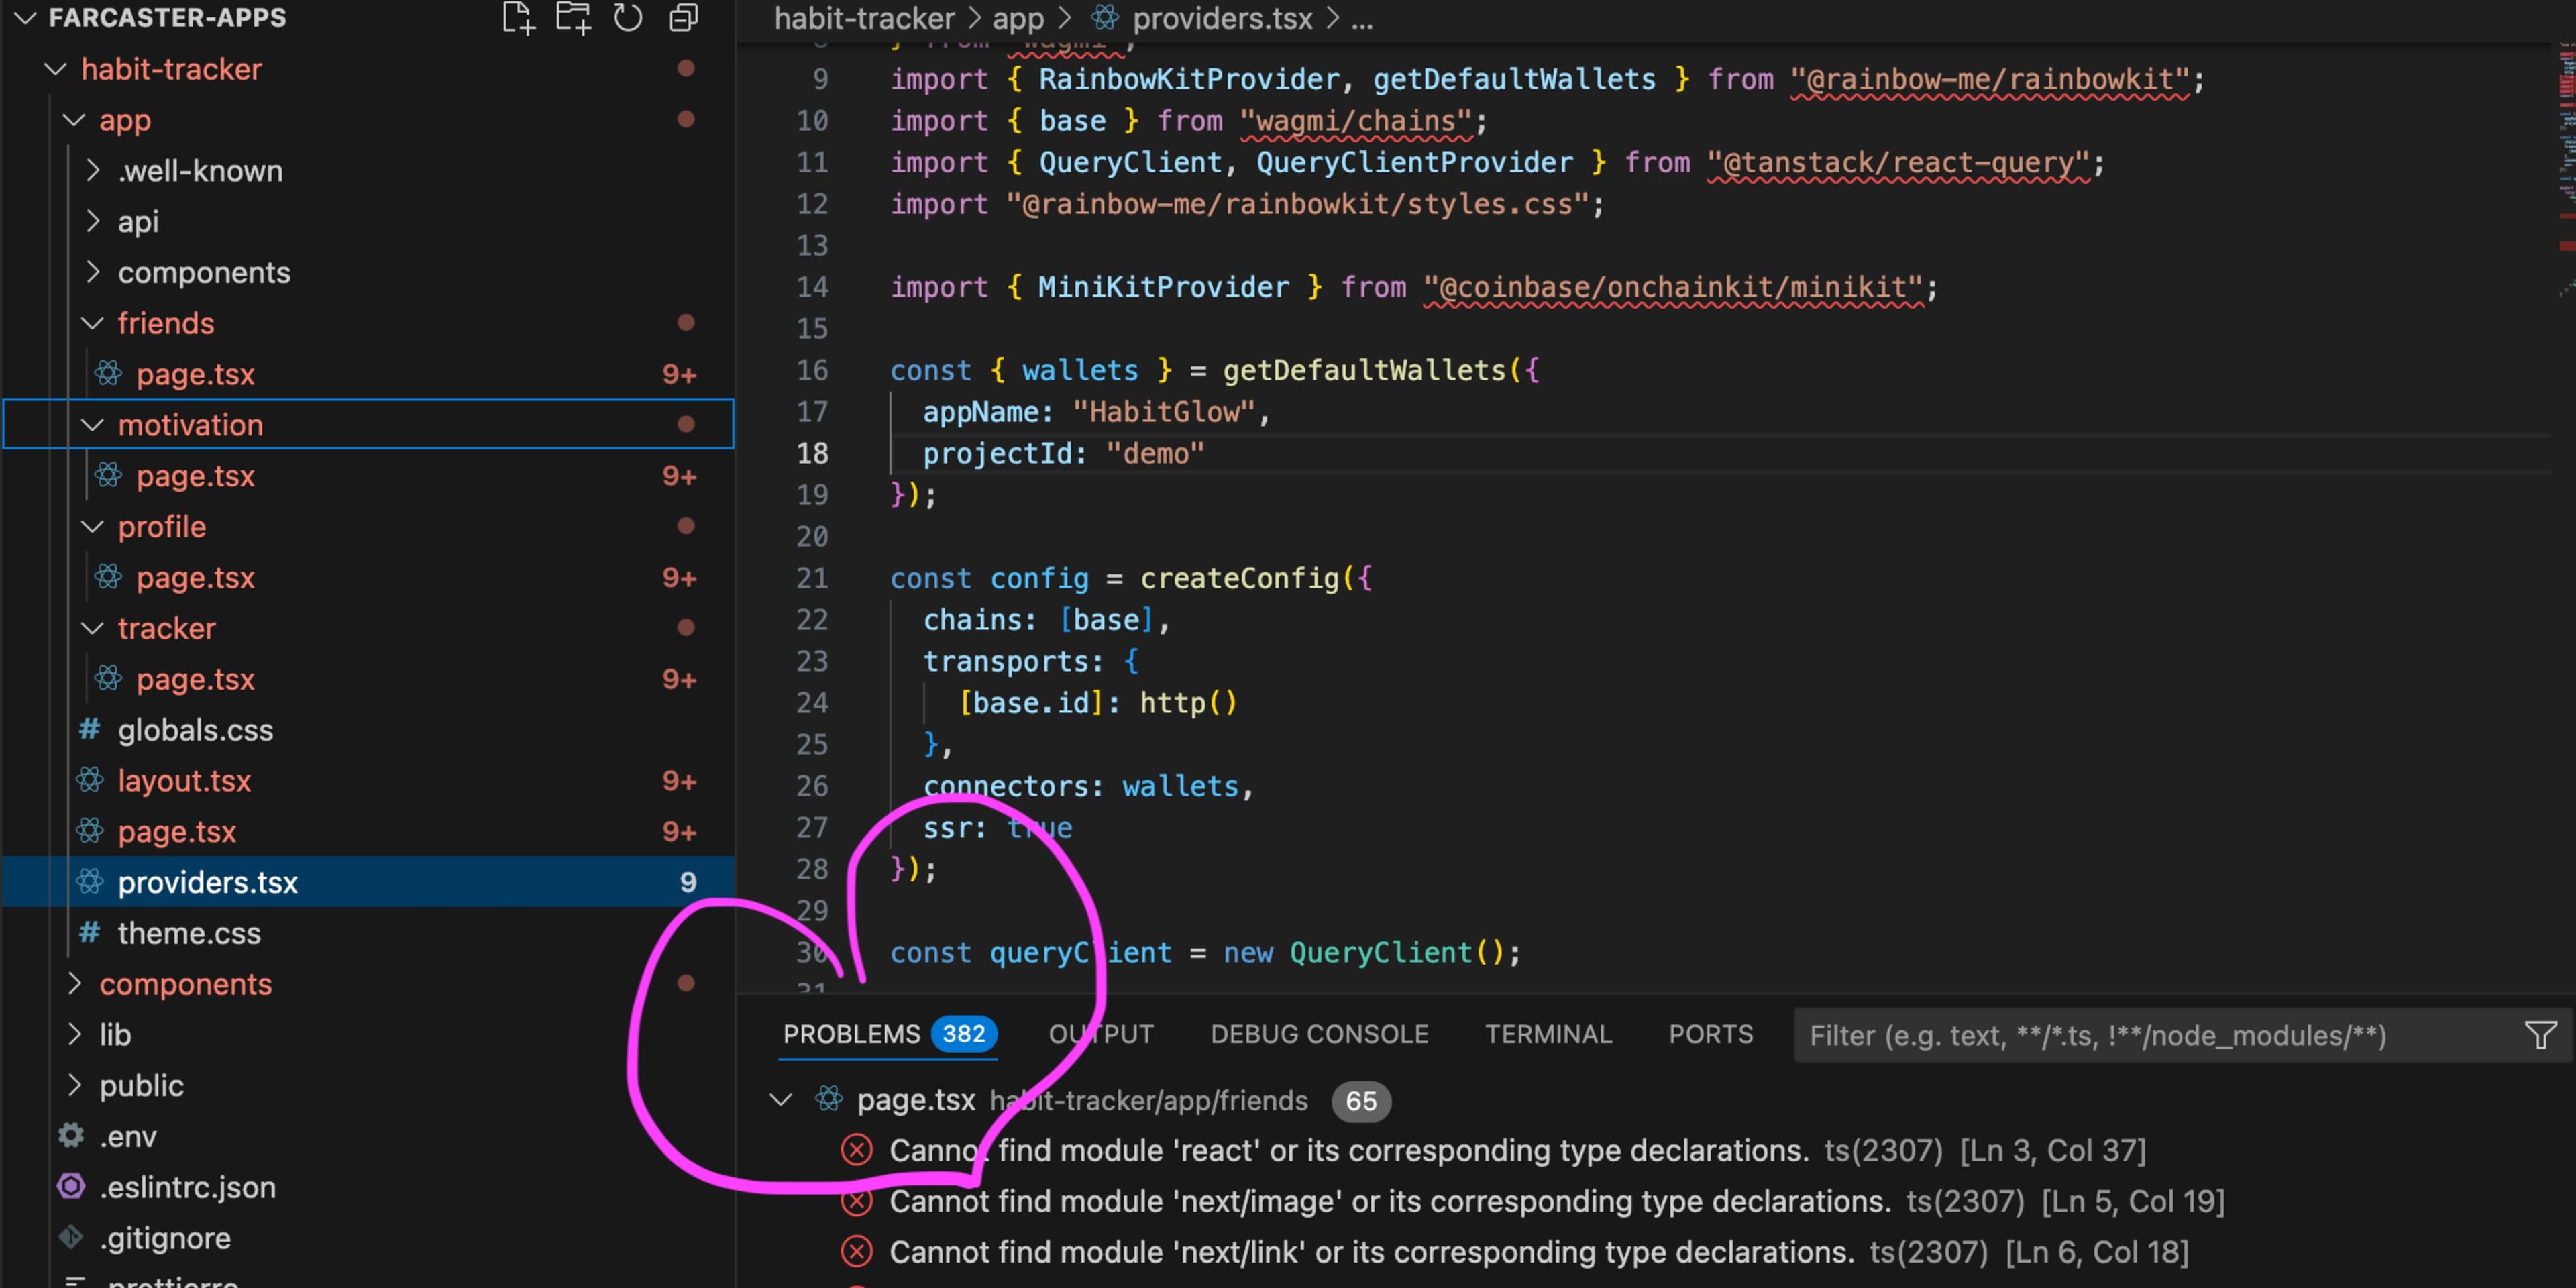Collapse the motivation folder
This screenshot has height=1288, width=2576.
(x=93, y=424)
